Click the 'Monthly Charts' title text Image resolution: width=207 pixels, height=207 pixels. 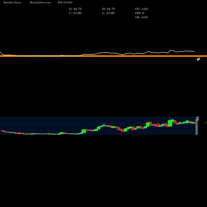point(12,2)
